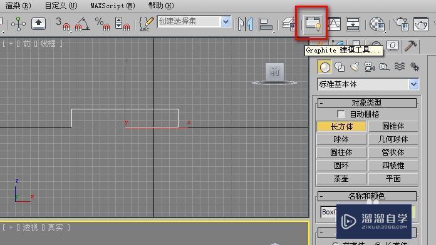The image size is (436, 245).
Task: Open the 真实 shading menu label
Action: point(55,227)
